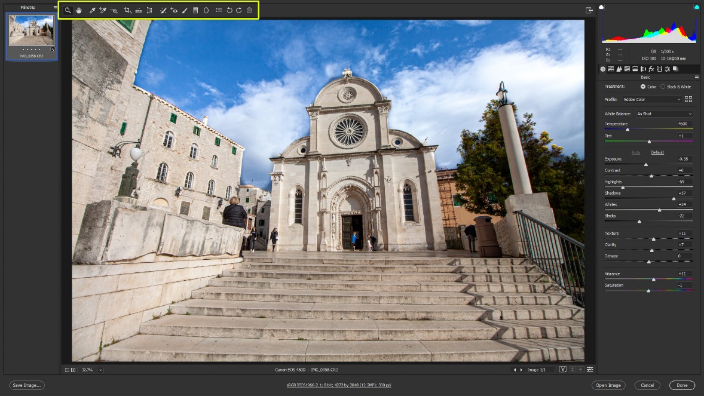Open the Presets panel tab

coord(667,69)
